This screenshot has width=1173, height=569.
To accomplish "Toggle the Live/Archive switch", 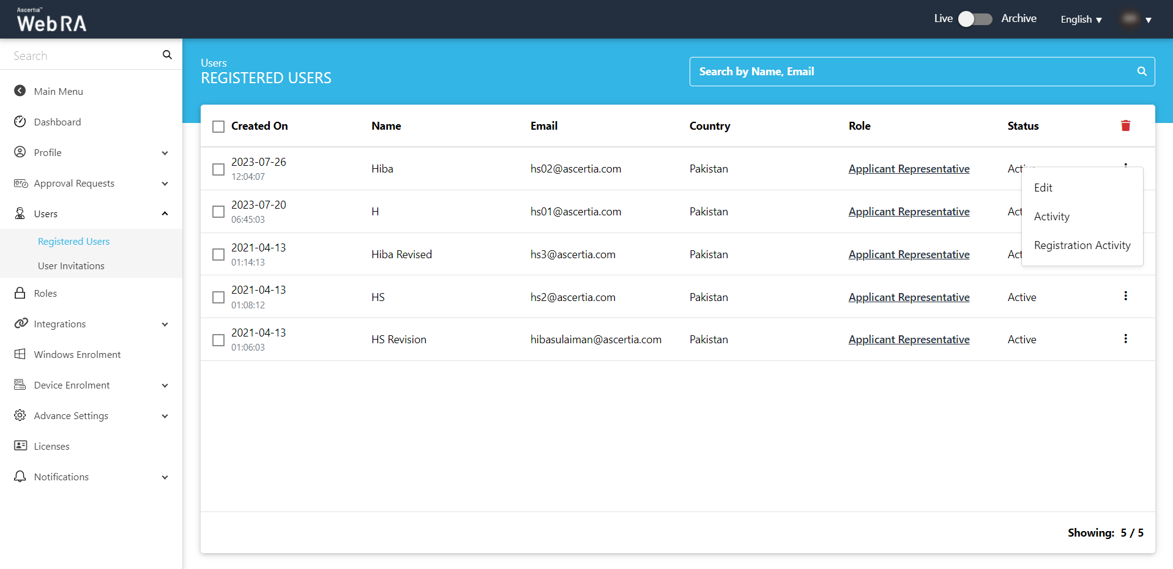I will point(975,19).
